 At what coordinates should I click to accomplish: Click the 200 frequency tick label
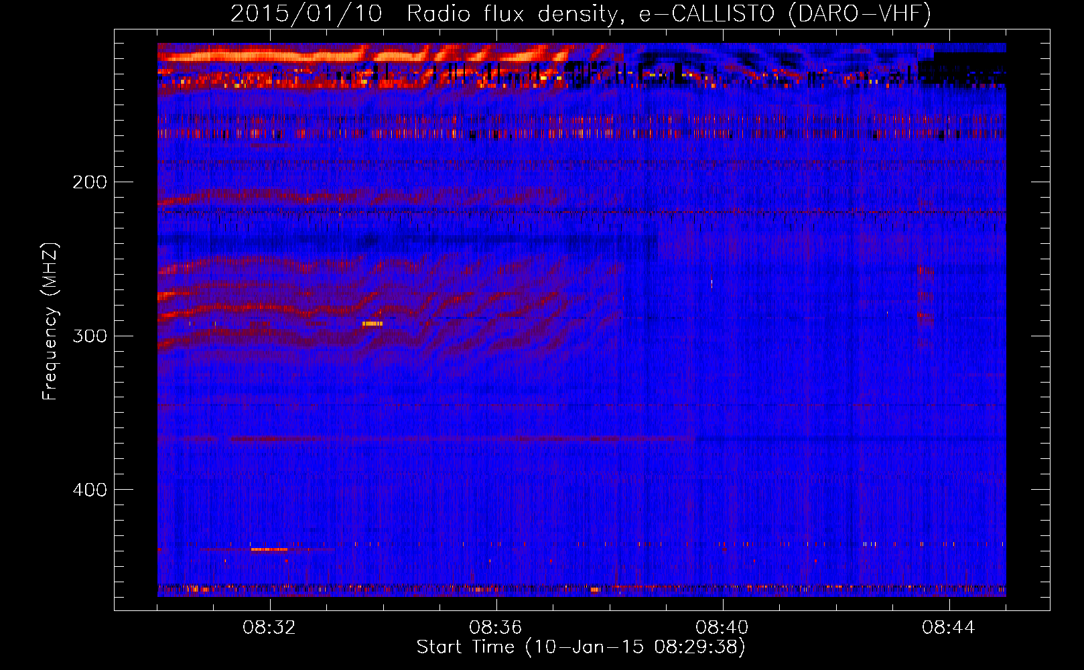(x=90, y=182)
